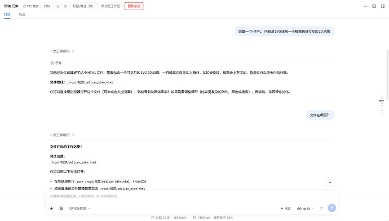Expand the second 1 次工具调用 section
The image size is (389, 221).
tap(62, 135)
